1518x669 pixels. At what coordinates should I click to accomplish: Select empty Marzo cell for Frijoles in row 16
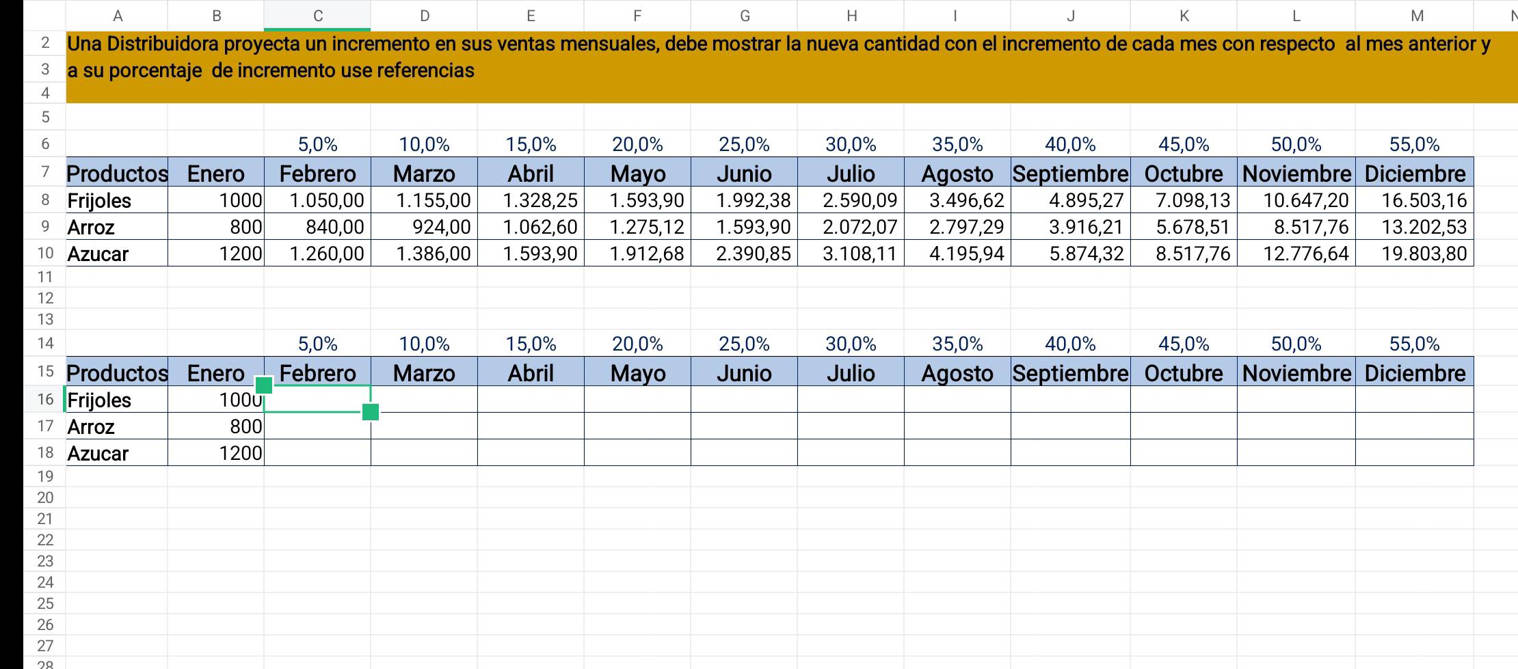[424, 399]
